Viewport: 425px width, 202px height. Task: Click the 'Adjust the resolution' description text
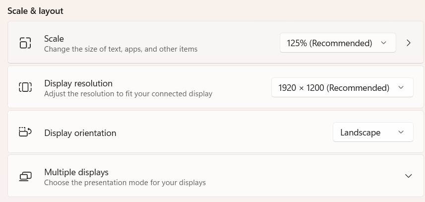pos(128,94)
